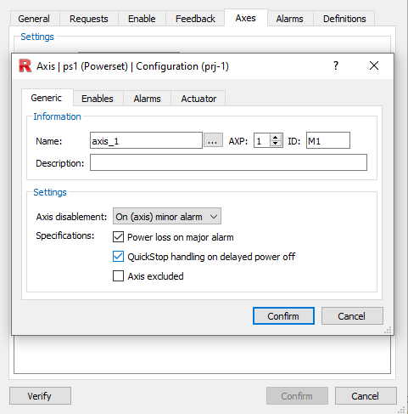Click Confirm in the Axis dialog
This screenshot has width=408, height=414.
click(283, 316)
